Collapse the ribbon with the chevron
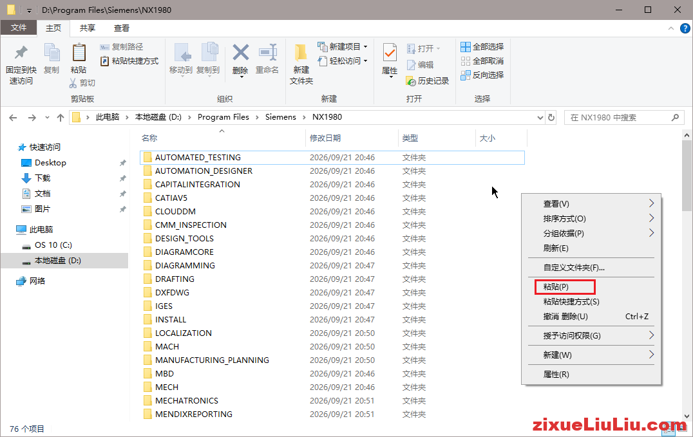The image size is (693, 437). tap(670, 28)
